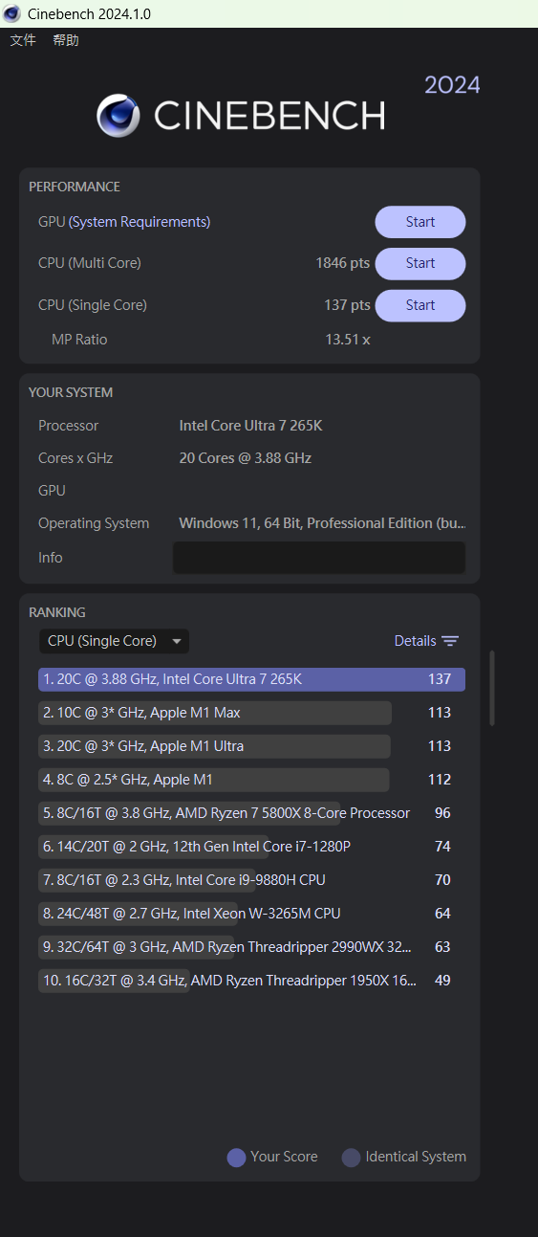The image size is (538, 1237).
Task: Select ranking row AMD Ryzen 7 5800X
Action: coord(251,813)
